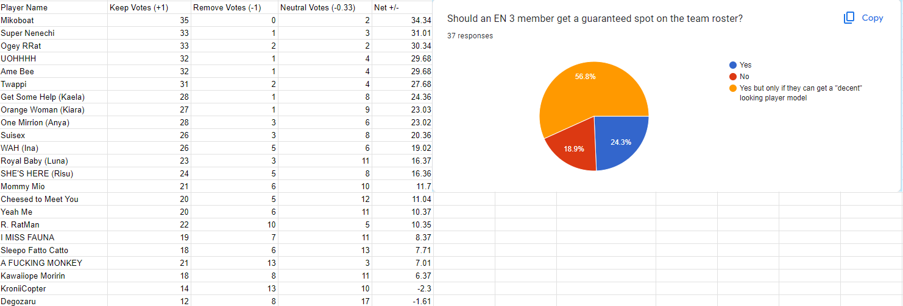Image resolution: width=903 pixels, height=306 pixels.
Task: Click the orange 56.8% pie slice
Action: 585,91
